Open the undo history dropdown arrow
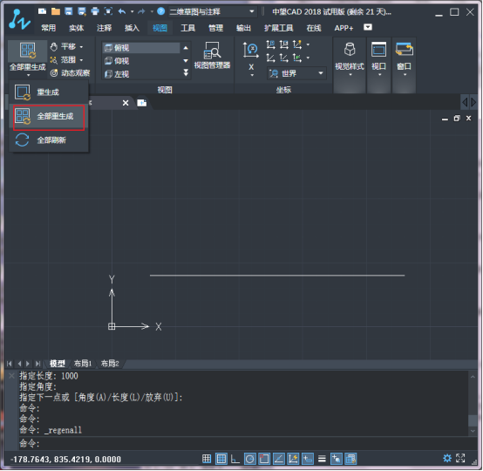Screen dimensions: 483x471 pos(133,11)
